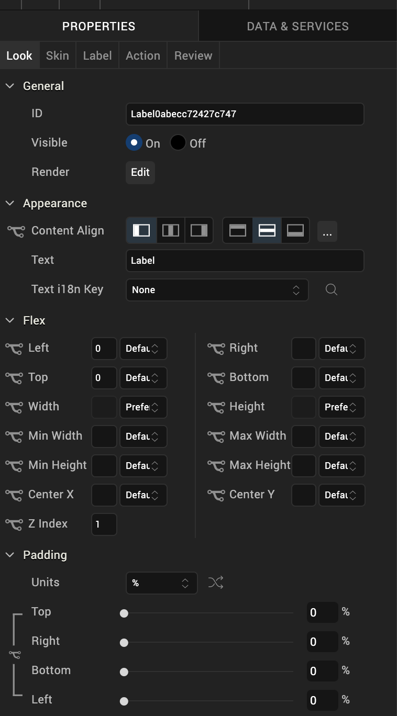This screenshot has width=397, height=716.
Task: Click fork icon beside Content Align
Action: coord(16,231)
